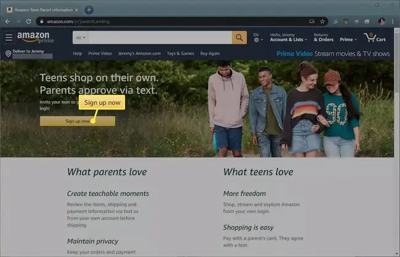Open the new tab plus button
Viewport: 400px width, 257px height.
89,10
